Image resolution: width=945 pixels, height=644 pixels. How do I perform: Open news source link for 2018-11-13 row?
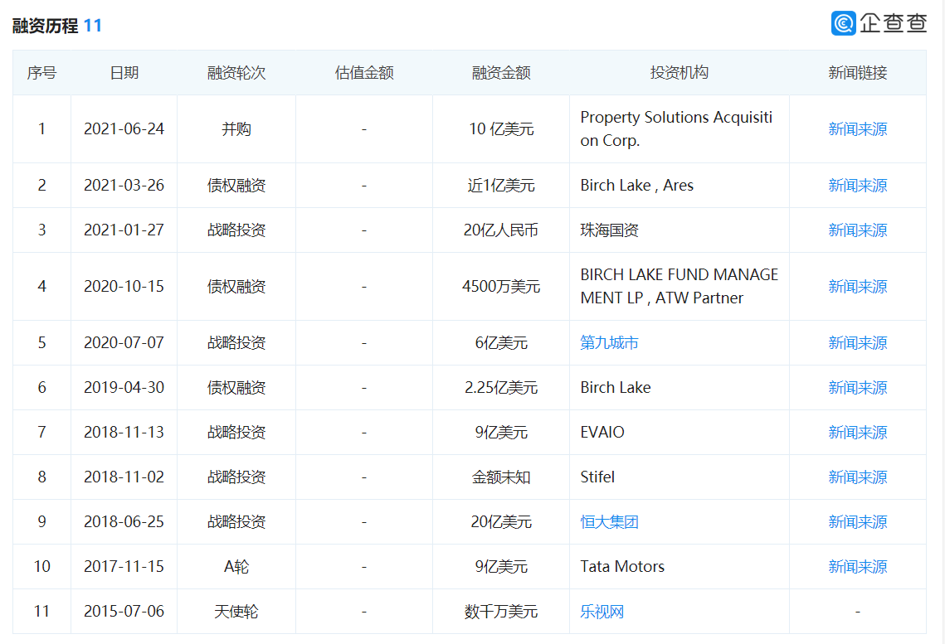857,432
